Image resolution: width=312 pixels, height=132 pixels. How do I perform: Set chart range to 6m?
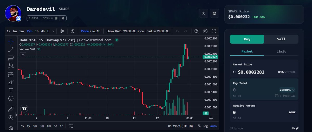click(x=35, y=126)
